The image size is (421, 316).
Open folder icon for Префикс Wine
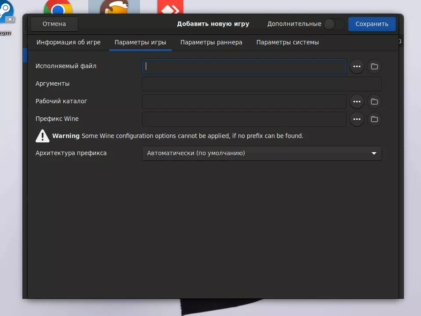point(374,119)
